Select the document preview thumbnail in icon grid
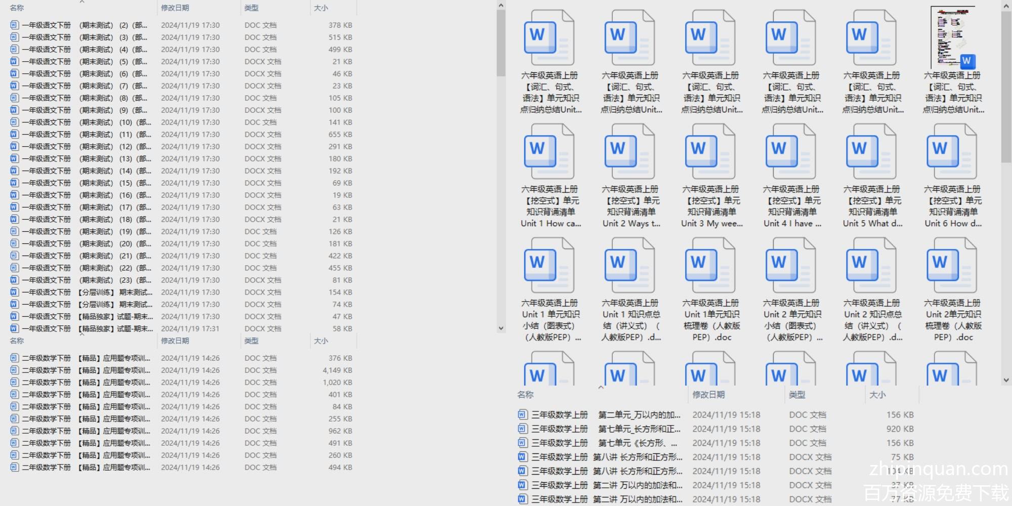This screenshot has height=506, width=1012. point(952,37)
